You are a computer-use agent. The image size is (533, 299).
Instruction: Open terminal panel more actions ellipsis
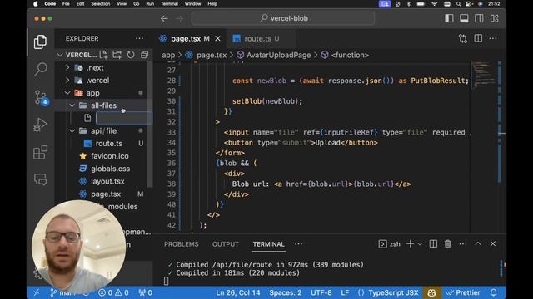[463, 243]
